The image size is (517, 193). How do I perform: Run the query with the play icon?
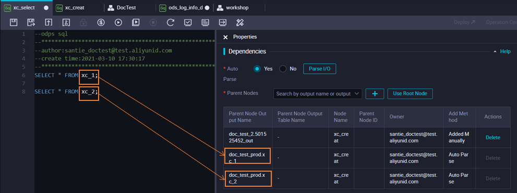[x=118, y=22]
